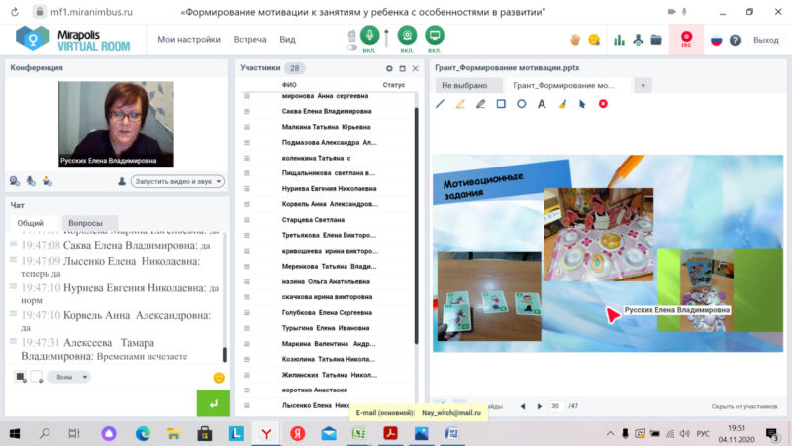This screenshot has height=446, width=792.
Task: Toggle the green screen sharing button
Action: pyautogui.click(x=434, y=35)
